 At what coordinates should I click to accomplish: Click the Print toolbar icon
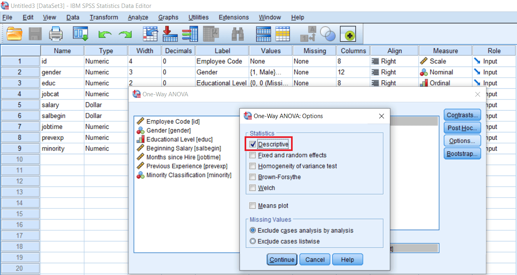click(56, 34)
